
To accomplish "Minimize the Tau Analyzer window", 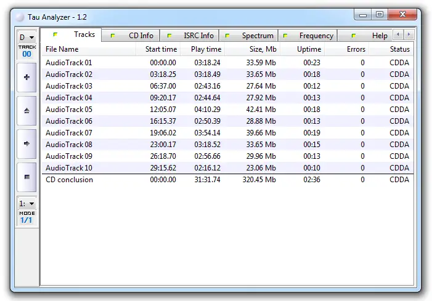I will point(363,15).
